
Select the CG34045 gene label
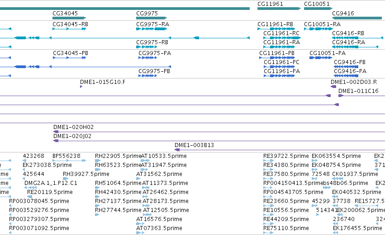click(65, 13)
